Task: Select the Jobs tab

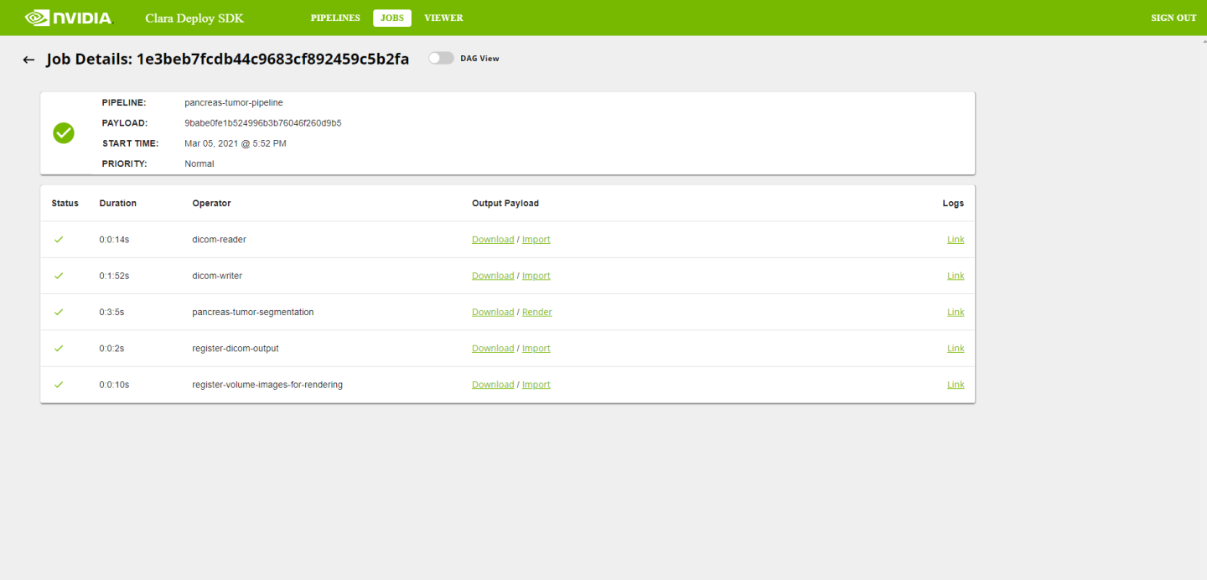Action: tap(391, 18)
